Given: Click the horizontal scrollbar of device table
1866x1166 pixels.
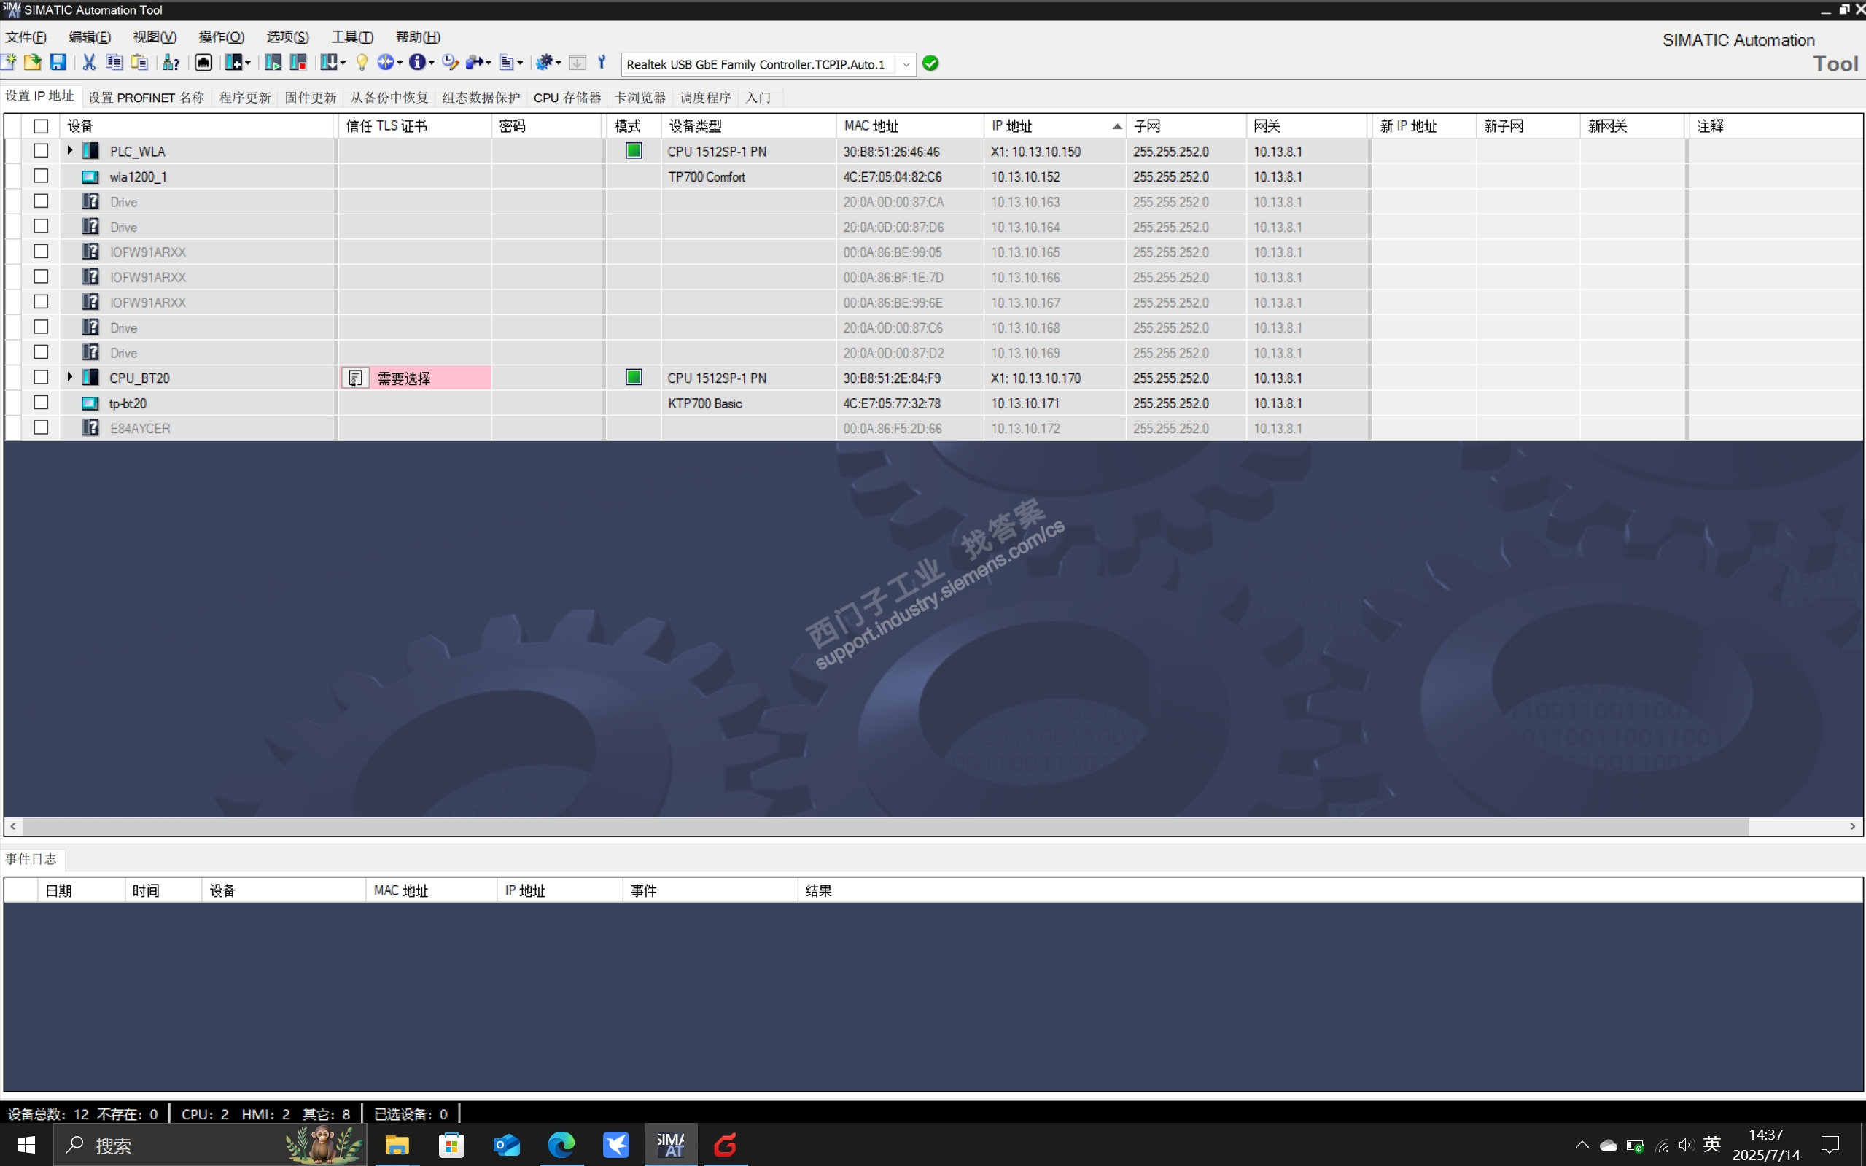Looking at the screenshot, I should tap(885, 826).
